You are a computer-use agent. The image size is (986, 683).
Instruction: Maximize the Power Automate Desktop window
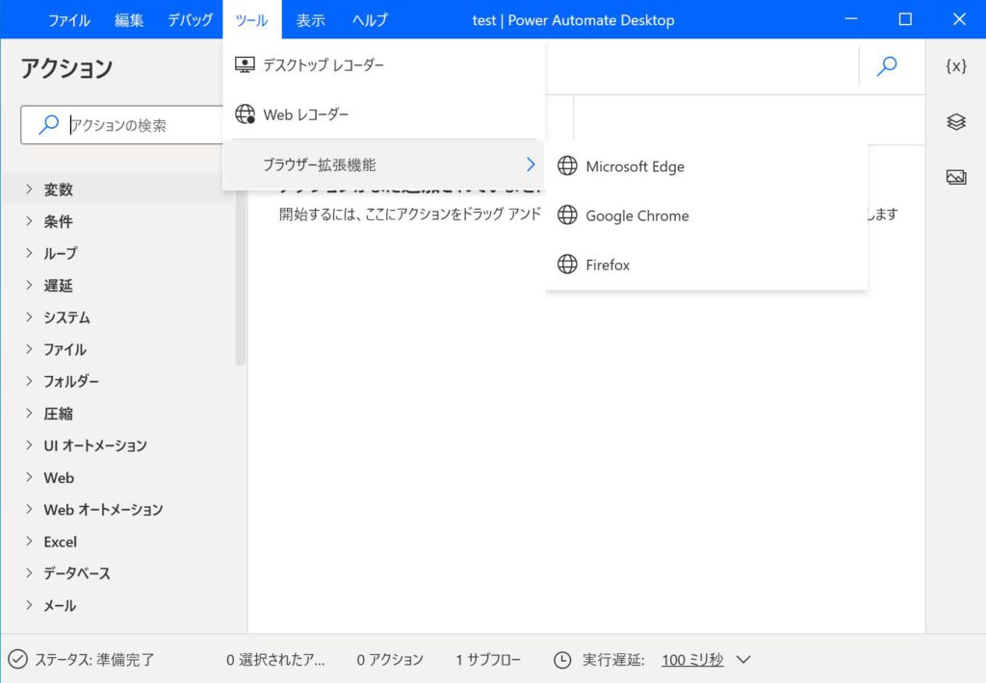[905, 19]
